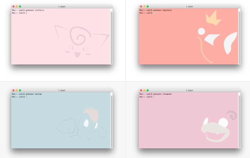Click the '1. bash' title of slowpoke window

190,90
